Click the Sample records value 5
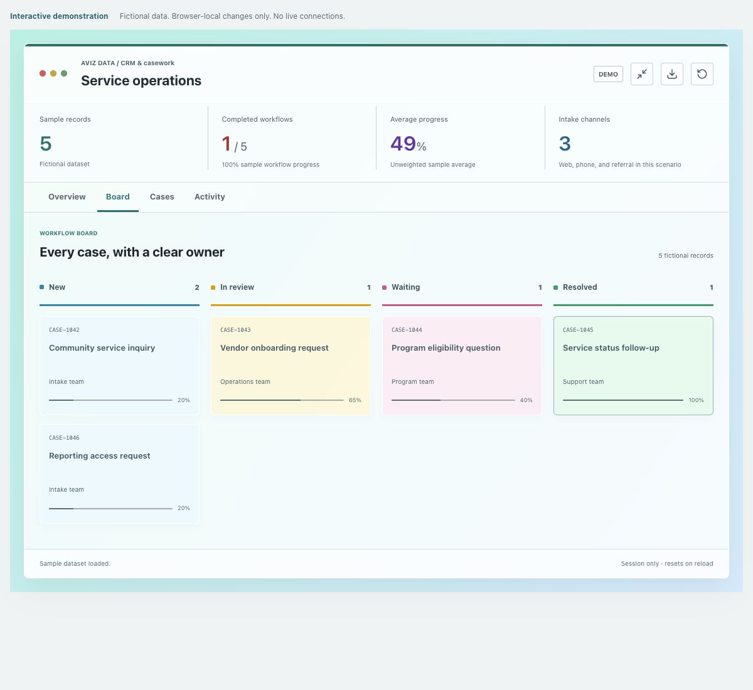Screen dimensions: 753x690 click(x=46, y=144)
